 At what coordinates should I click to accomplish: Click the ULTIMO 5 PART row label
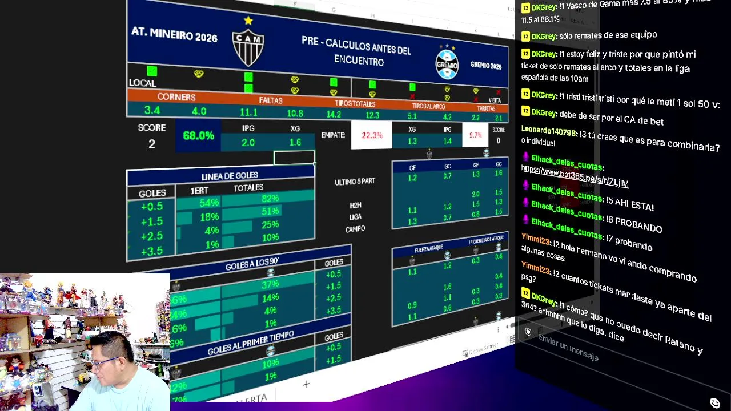[x=355, y=182]
